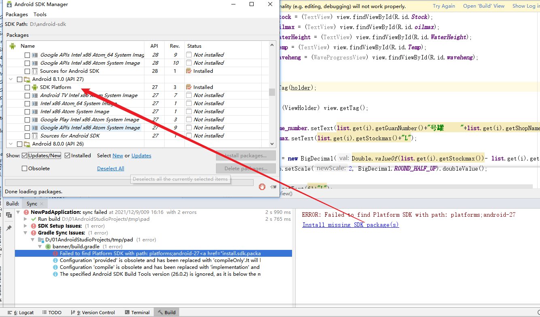Click braces icon of API 28 Sources row
The width and height of the screenshot is (540, 317).
35,71
